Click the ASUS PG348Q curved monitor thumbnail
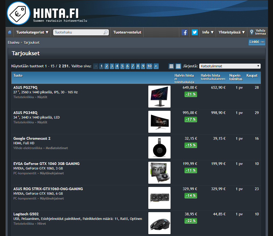 coord(159,122)
